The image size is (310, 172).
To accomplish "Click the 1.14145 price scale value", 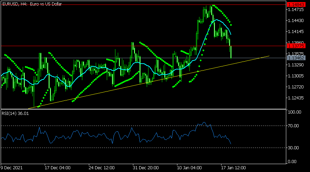I will tap(296, 32).
